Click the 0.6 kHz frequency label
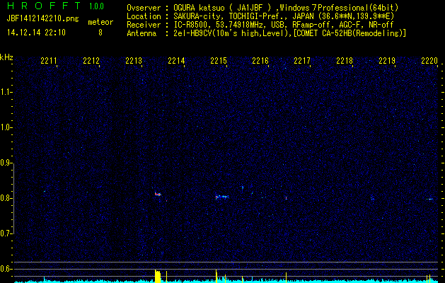The width and height of the screenshot is (445, 283). point(6,269)
